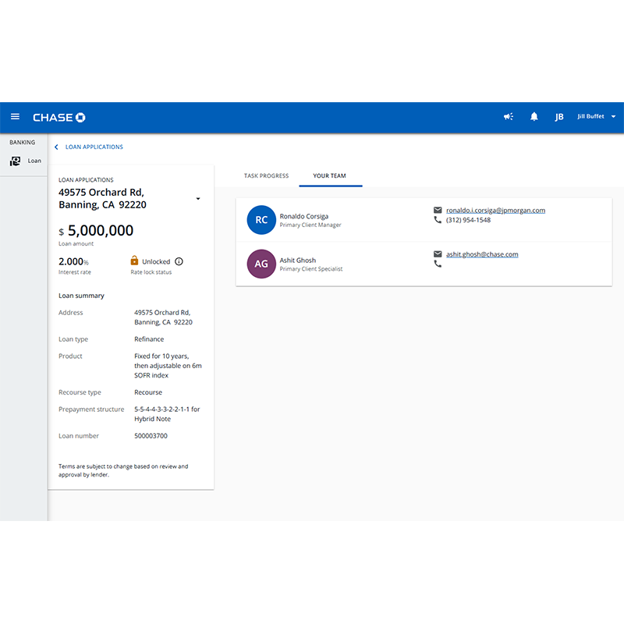Switch to the Task Progress tab
The width and height of the screenshot is (624, 624).
coord(266,176)
